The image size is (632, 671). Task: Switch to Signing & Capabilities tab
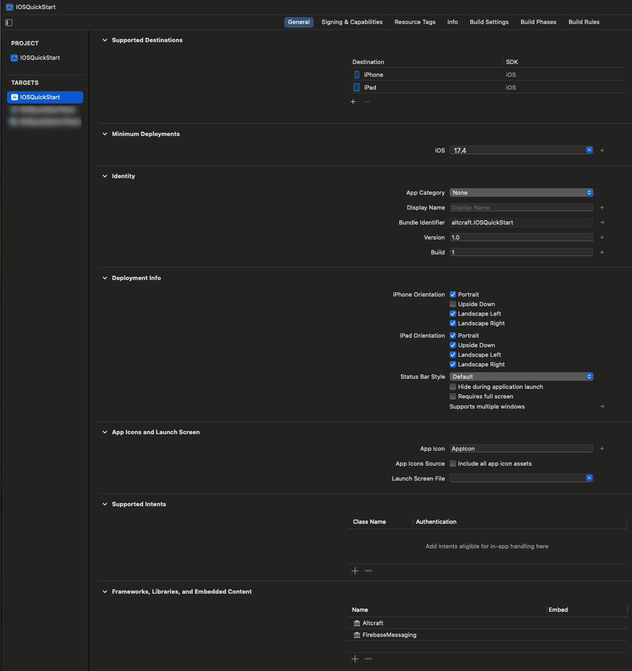pos(351,22)
